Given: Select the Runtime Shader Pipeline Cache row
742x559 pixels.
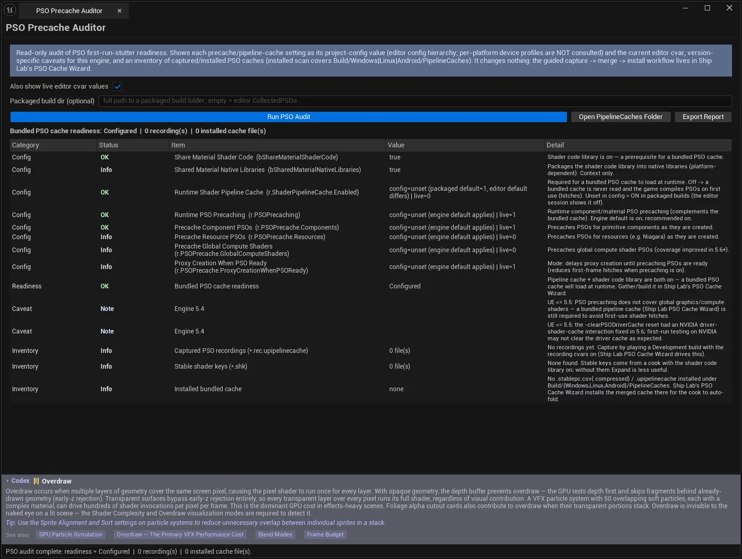Looking at the screenshot, I should click(x=370, y=192).
